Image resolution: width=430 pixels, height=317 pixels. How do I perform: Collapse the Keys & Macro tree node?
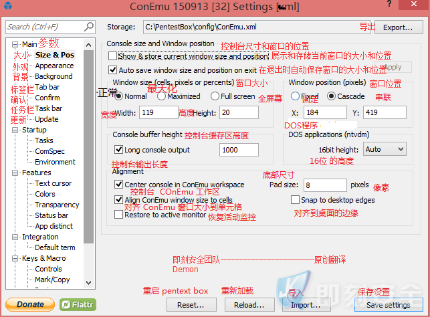point(15,258)
